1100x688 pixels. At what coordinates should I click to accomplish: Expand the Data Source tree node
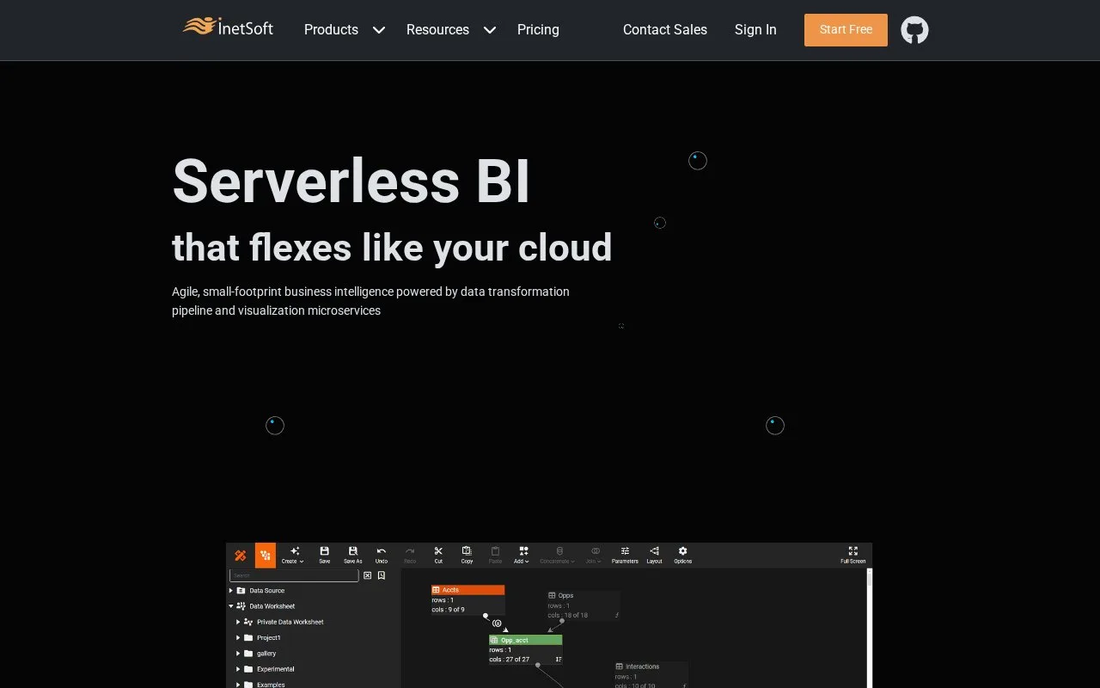[x=231, y=591]
